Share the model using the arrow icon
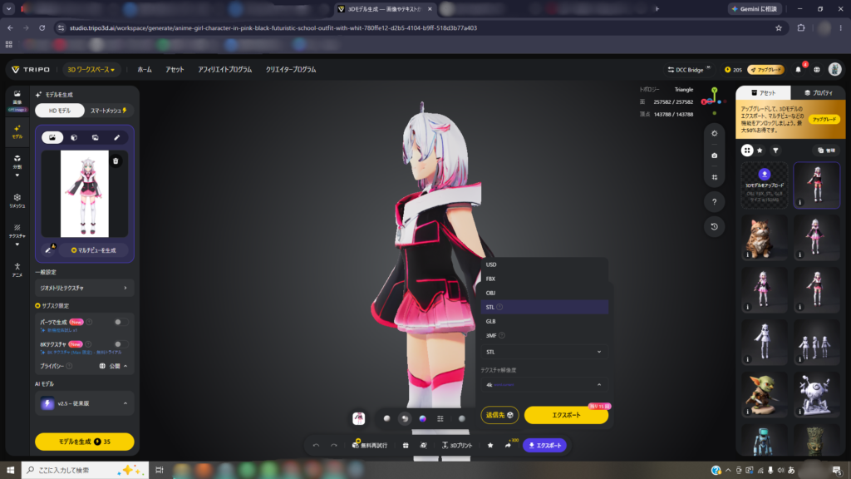Image resolution: width=851 pixels, height=479 pixels. pos(508,446)
